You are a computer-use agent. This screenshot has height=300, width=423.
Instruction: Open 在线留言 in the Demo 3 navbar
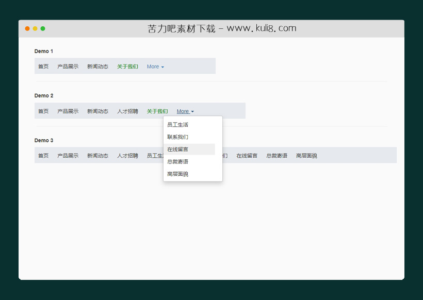pos(247,155)
